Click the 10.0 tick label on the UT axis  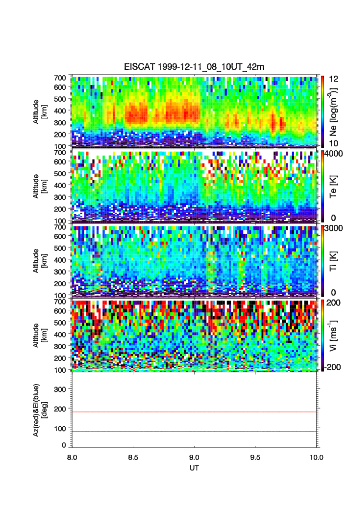click(316, 457)
